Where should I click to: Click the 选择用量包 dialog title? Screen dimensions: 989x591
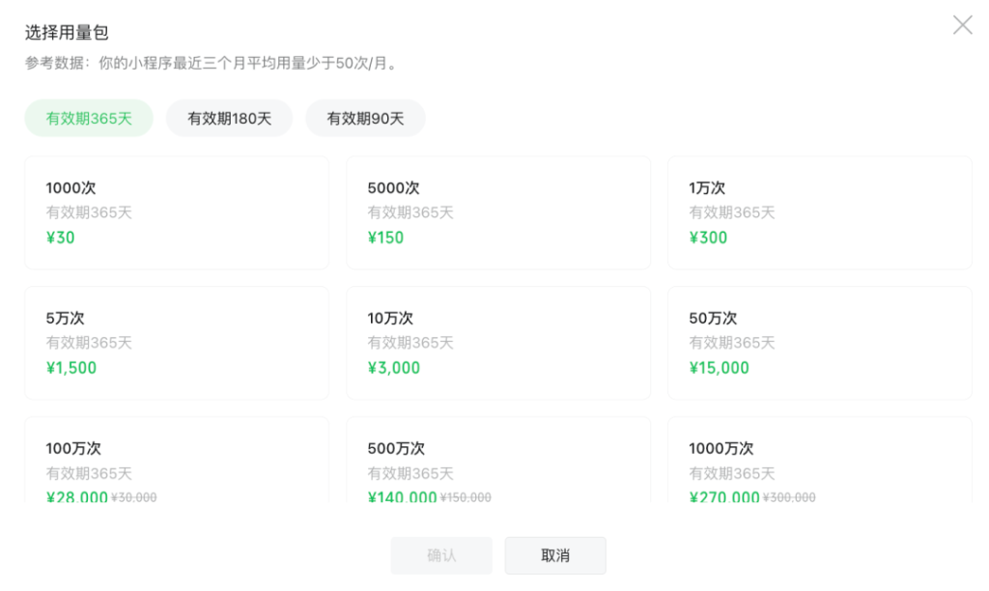click(67, 31)
